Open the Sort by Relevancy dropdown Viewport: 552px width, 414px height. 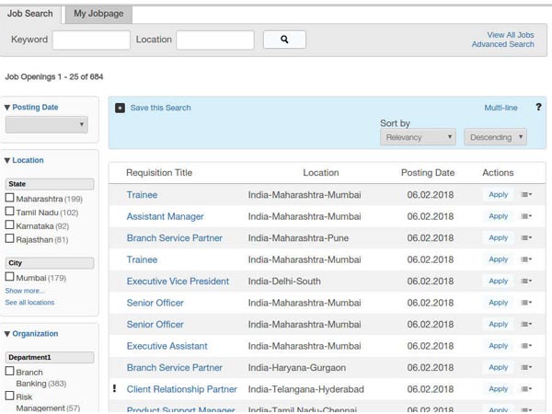[x=418, y=137]
